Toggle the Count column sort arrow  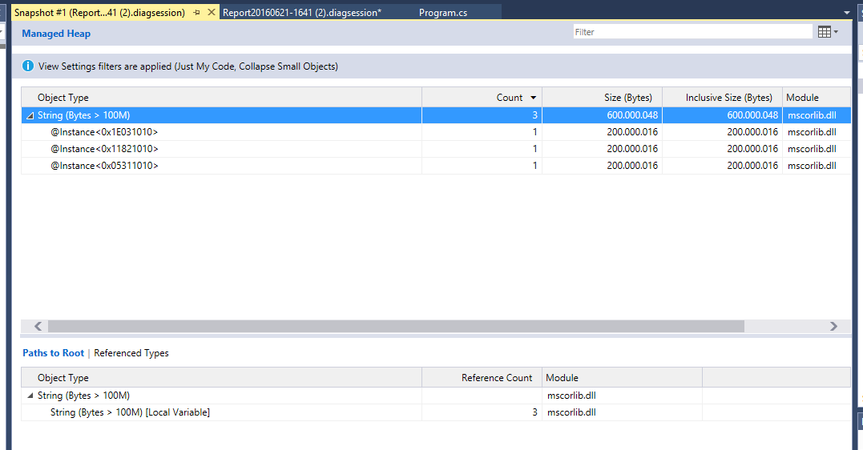pos(534,98)
